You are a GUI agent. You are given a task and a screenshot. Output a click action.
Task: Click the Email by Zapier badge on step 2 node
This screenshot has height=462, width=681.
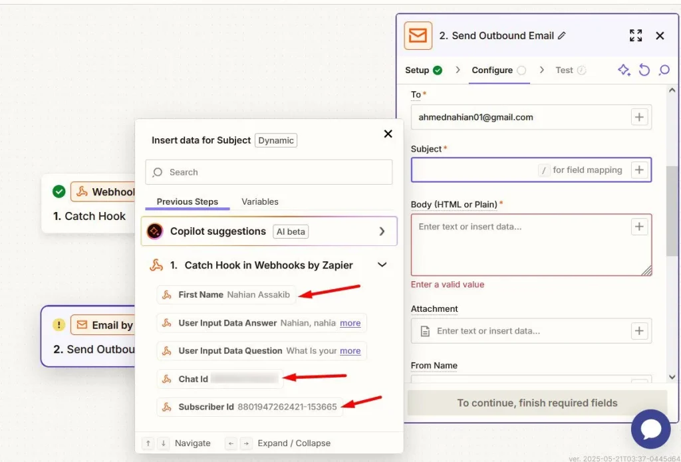coord(103,325)
